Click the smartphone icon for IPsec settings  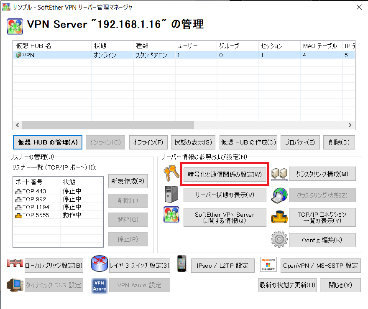(x=181, y=263)
